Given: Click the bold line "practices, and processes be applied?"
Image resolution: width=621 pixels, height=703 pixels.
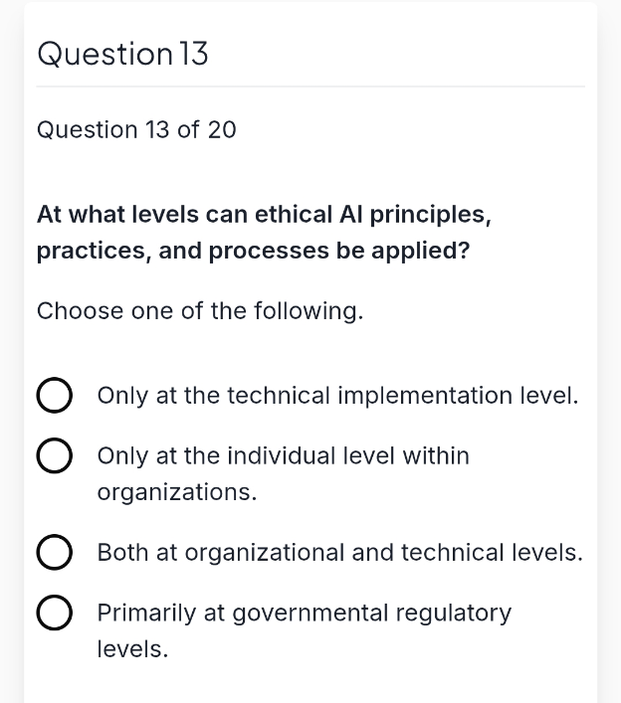Looking at the screenshot, I should [x=253, y=251].
